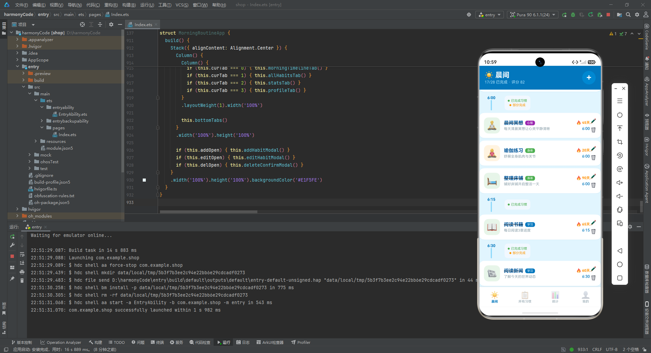Toggle the TODO tool window
The image size is (651, 353).
tap(117, 342)
